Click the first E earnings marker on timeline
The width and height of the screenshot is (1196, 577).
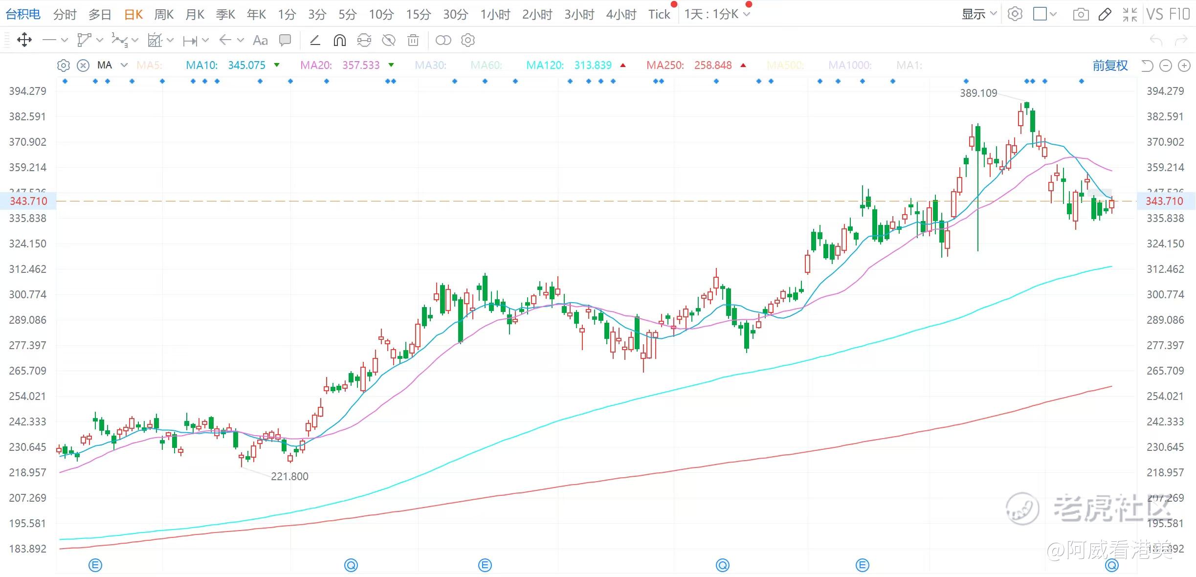point(95,566)
